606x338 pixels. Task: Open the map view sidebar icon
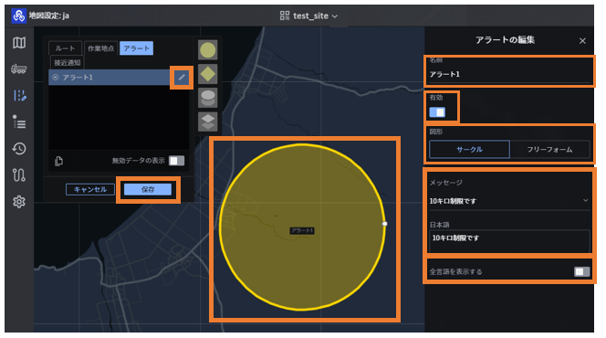click(19, 43)
